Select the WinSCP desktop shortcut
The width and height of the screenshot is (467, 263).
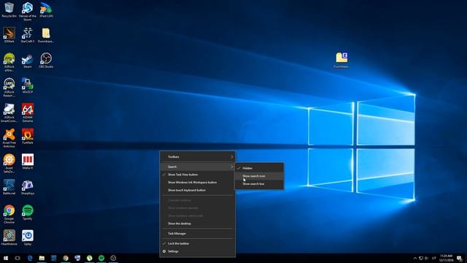pyautogui.click(x=28, y=86)
